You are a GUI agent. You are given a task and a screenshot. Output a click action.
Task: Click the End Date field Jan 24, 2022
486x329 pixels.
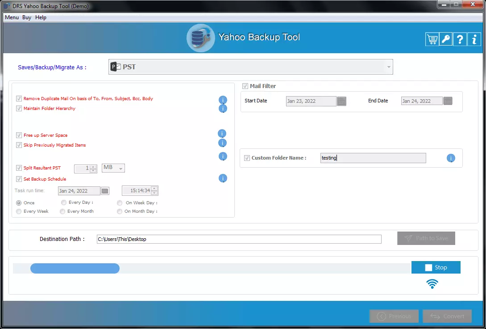(x=422, y=101)
